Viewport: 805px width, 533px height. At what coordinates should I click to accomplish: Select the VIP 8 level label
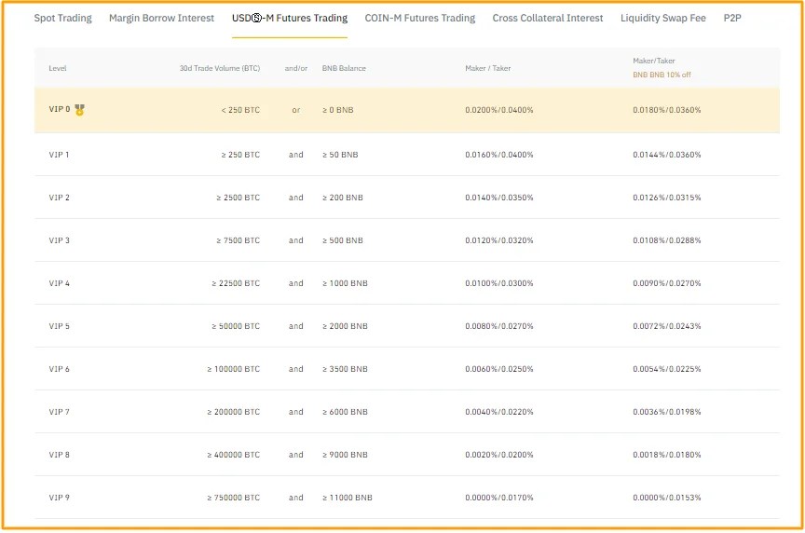coord(59,455)
